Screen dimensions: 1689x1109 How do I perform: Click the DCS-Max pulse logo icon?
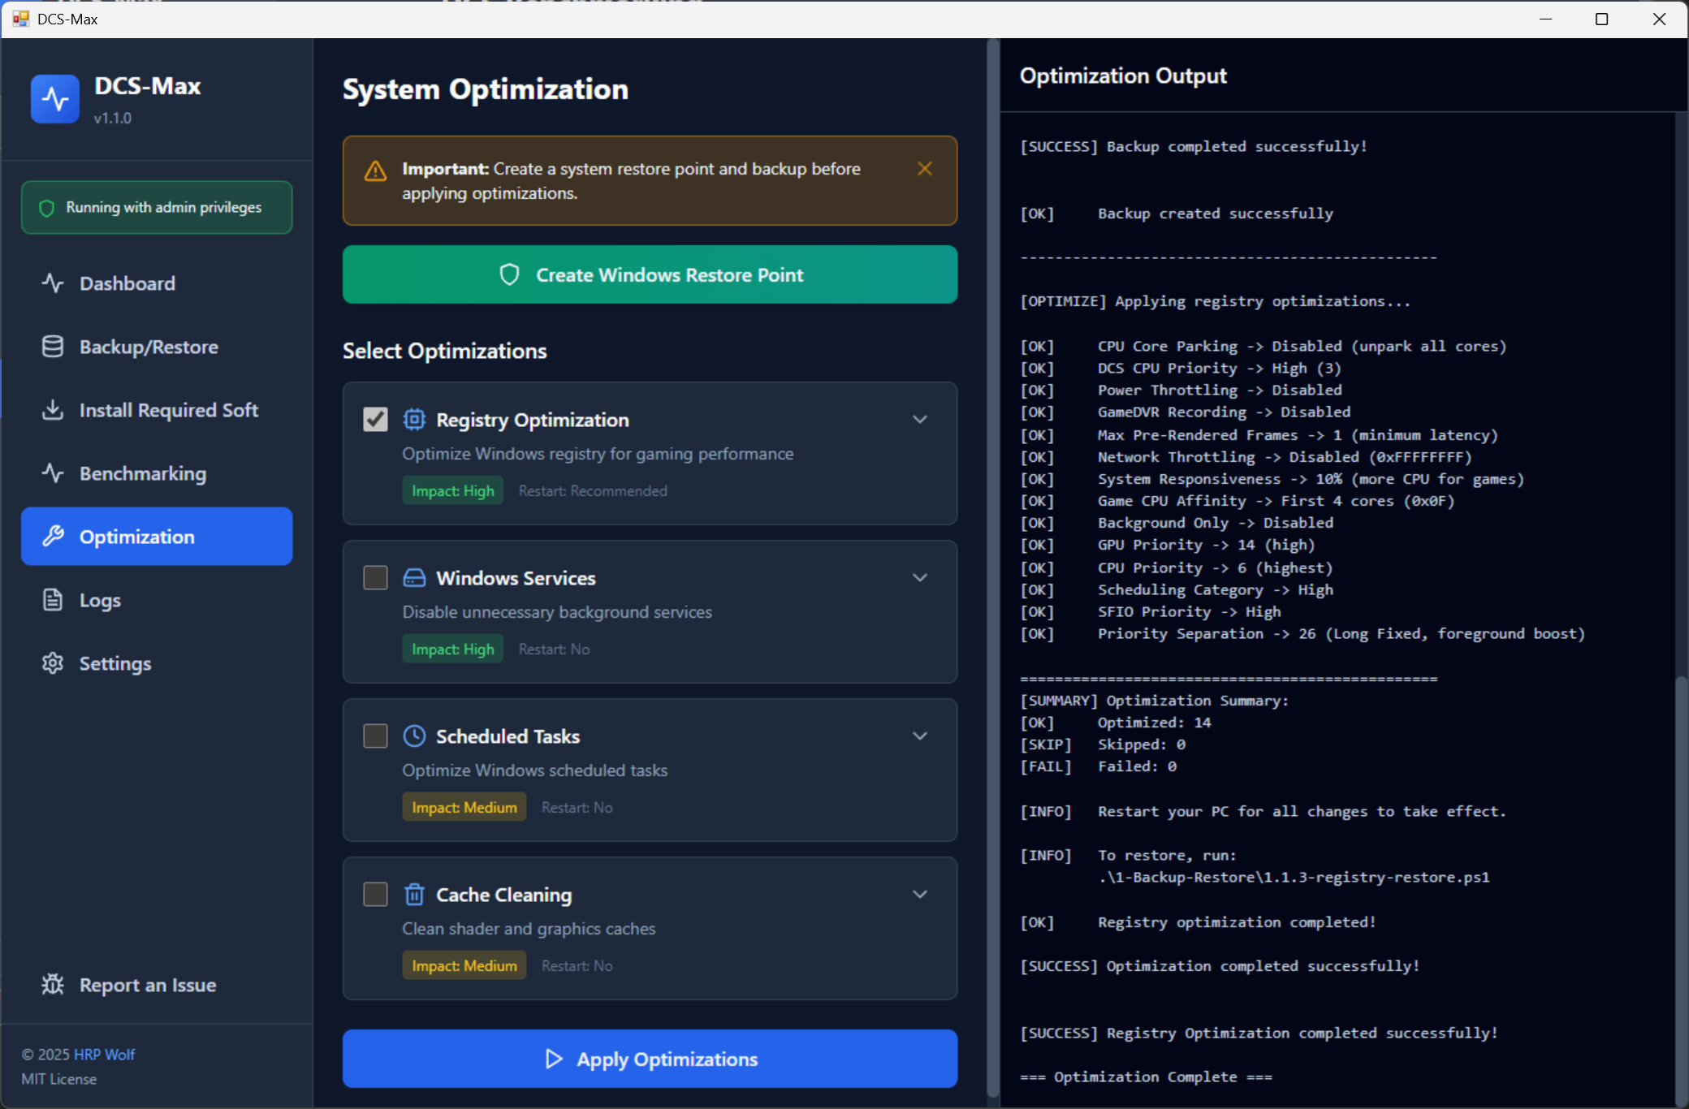pyautogui.click(x=55, y=99)
